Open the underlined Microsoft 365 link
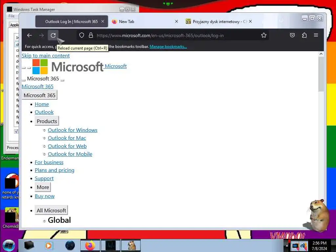The width and height of the screenshot is (336, 252). (x=37, y=87)
